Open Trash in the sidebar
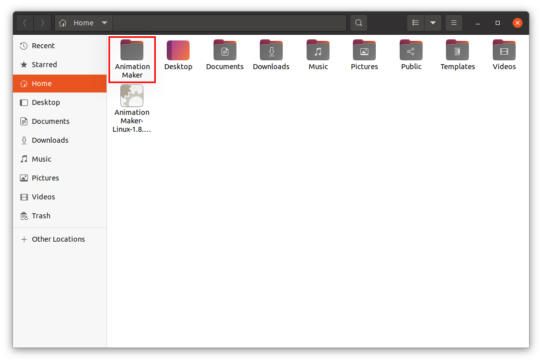The width and height of the screenshot is (542, 362). [60, 216]
